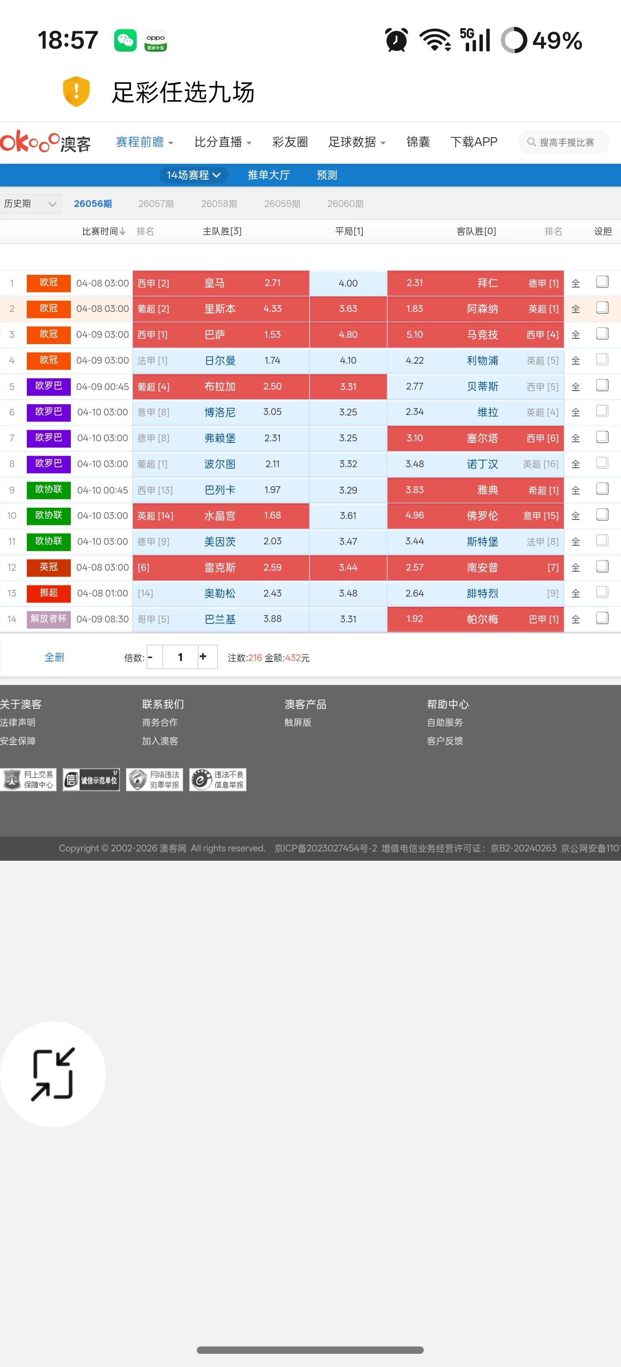621x1367 pixels.
Task: Click the 网上交易保障中心 badge
Action: (29, 780)
